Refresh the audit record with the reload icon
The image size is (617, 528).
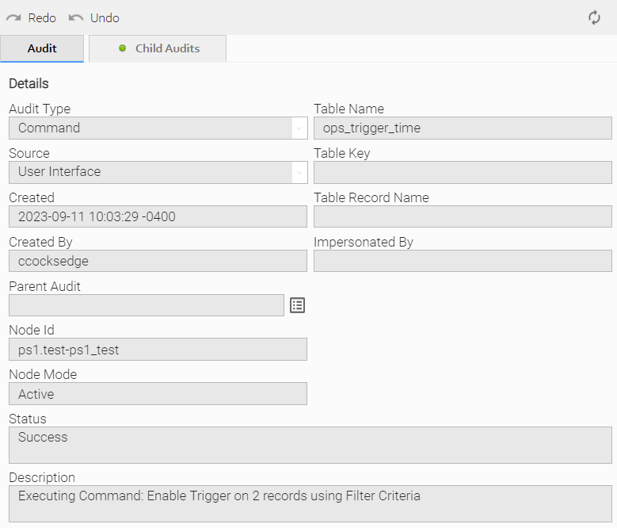click(x=594, y=17)
